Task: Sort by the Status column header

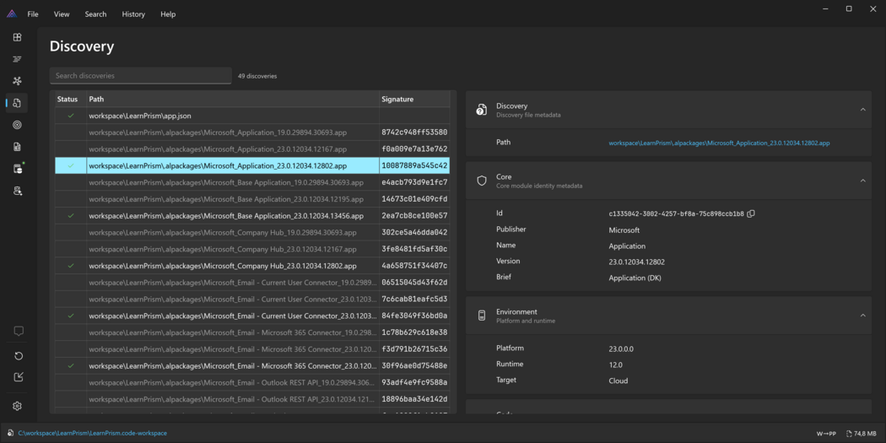Action: tap(71, 99)
